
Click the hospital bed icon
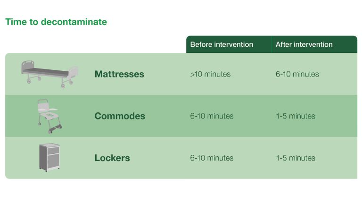point(49,74)
